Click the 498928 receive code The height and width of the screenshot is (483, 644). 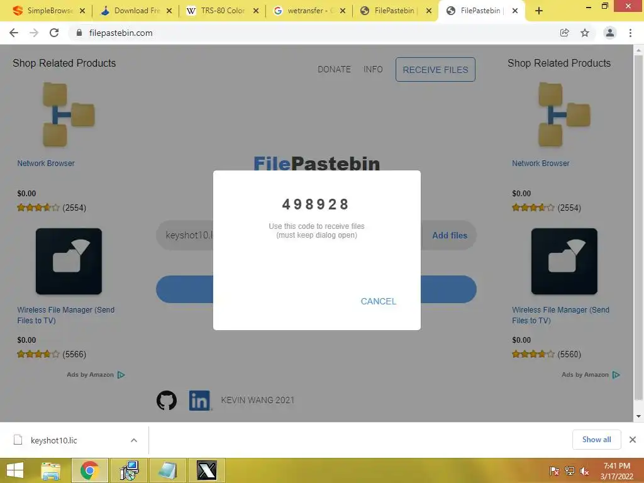pos(316,204)
